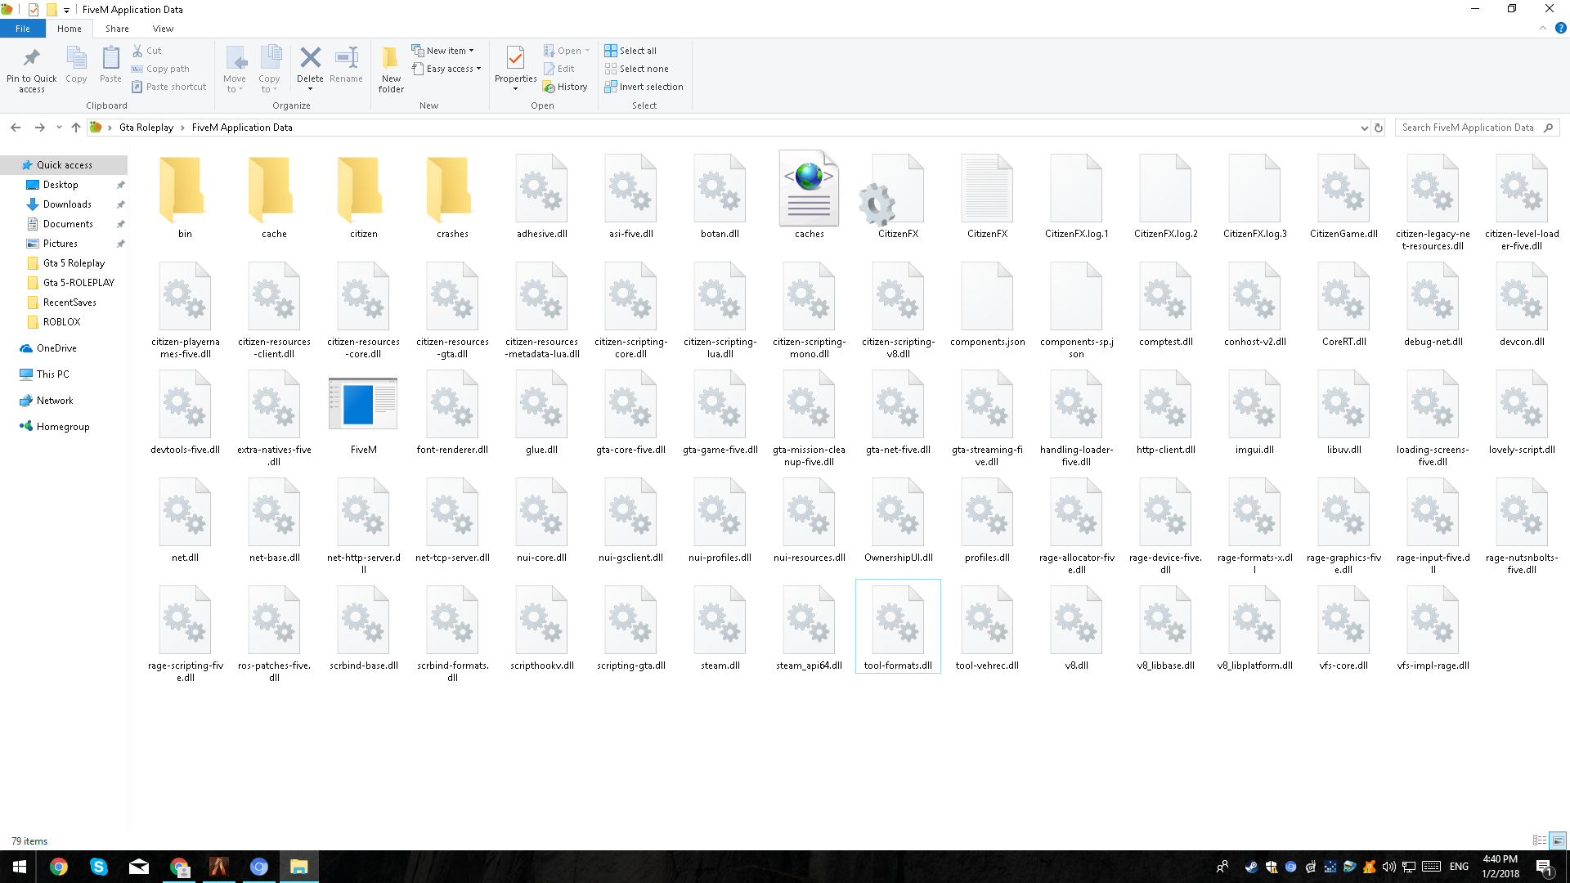Switch to the Home ribbon tab
Image resolution: width=1570 pixels, height=883 pixels.
[x=69, y=29]
